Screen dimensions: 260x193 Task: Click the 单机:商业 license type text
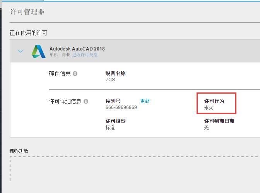click(60, 55)
